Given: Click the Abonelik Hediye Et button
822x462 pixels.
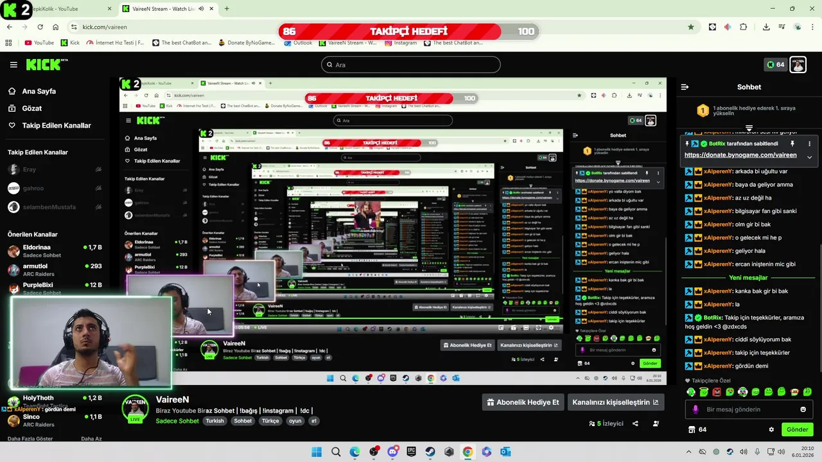Looking at the screenshot, I should click(x=525, y=402).
